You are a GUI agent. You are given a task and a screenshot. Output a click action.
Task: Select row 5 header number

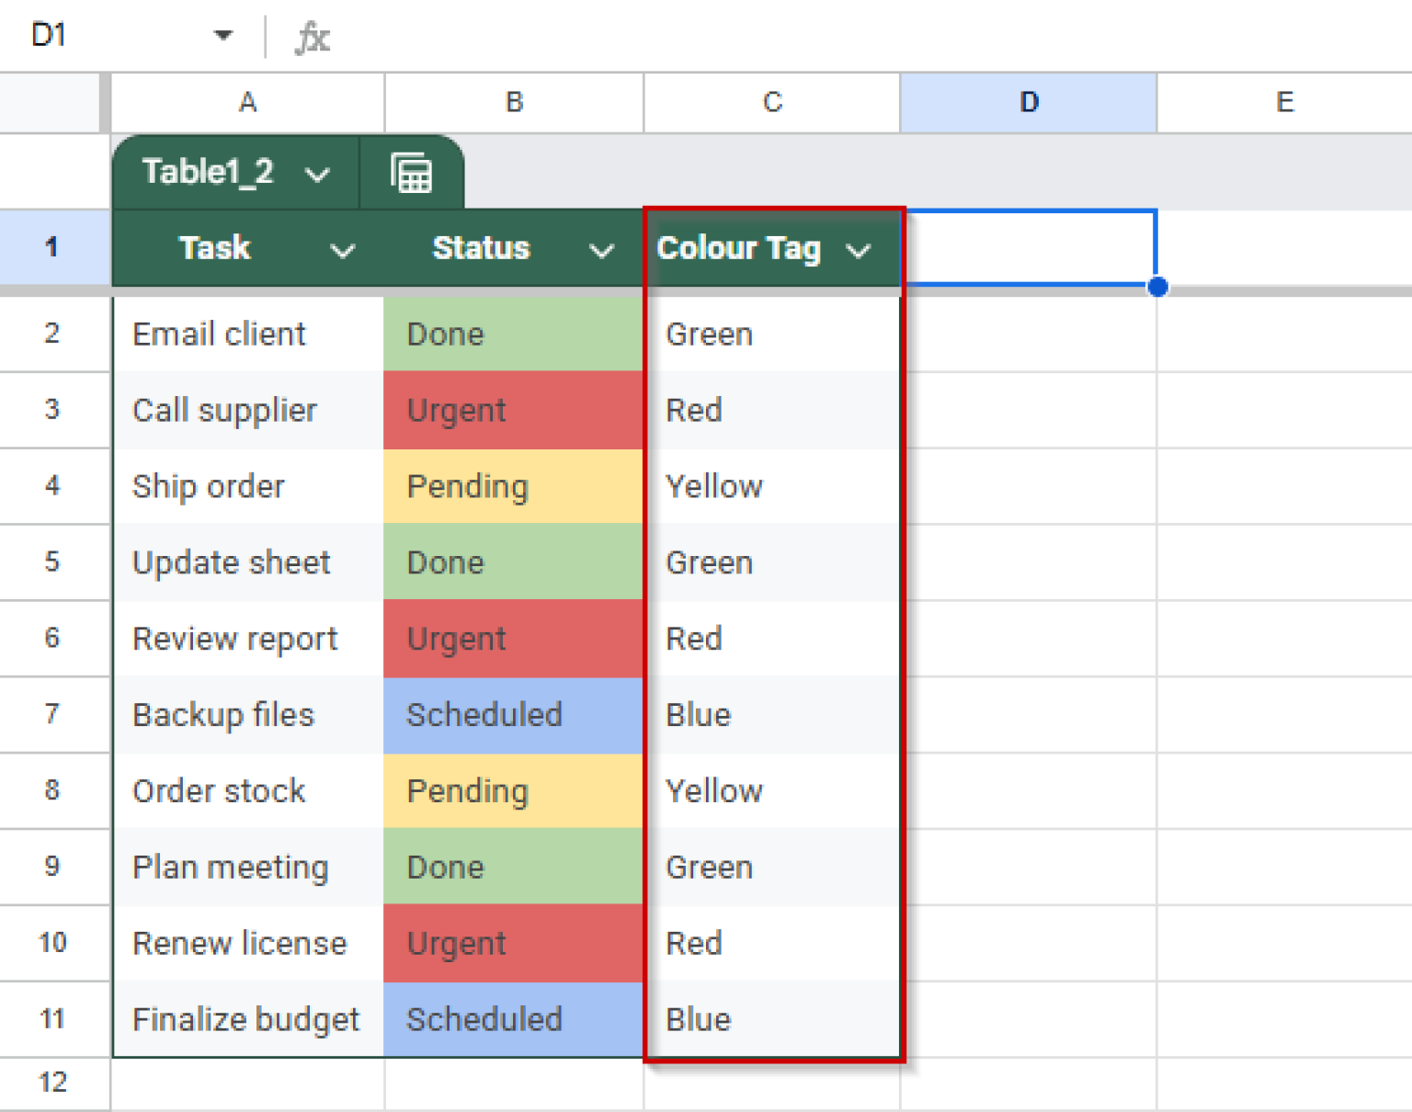(x=53, y=562)
